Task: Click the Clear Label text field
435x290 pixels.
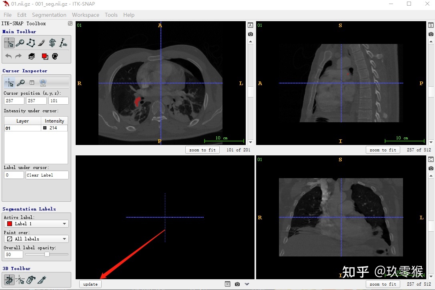Action: 47,175
